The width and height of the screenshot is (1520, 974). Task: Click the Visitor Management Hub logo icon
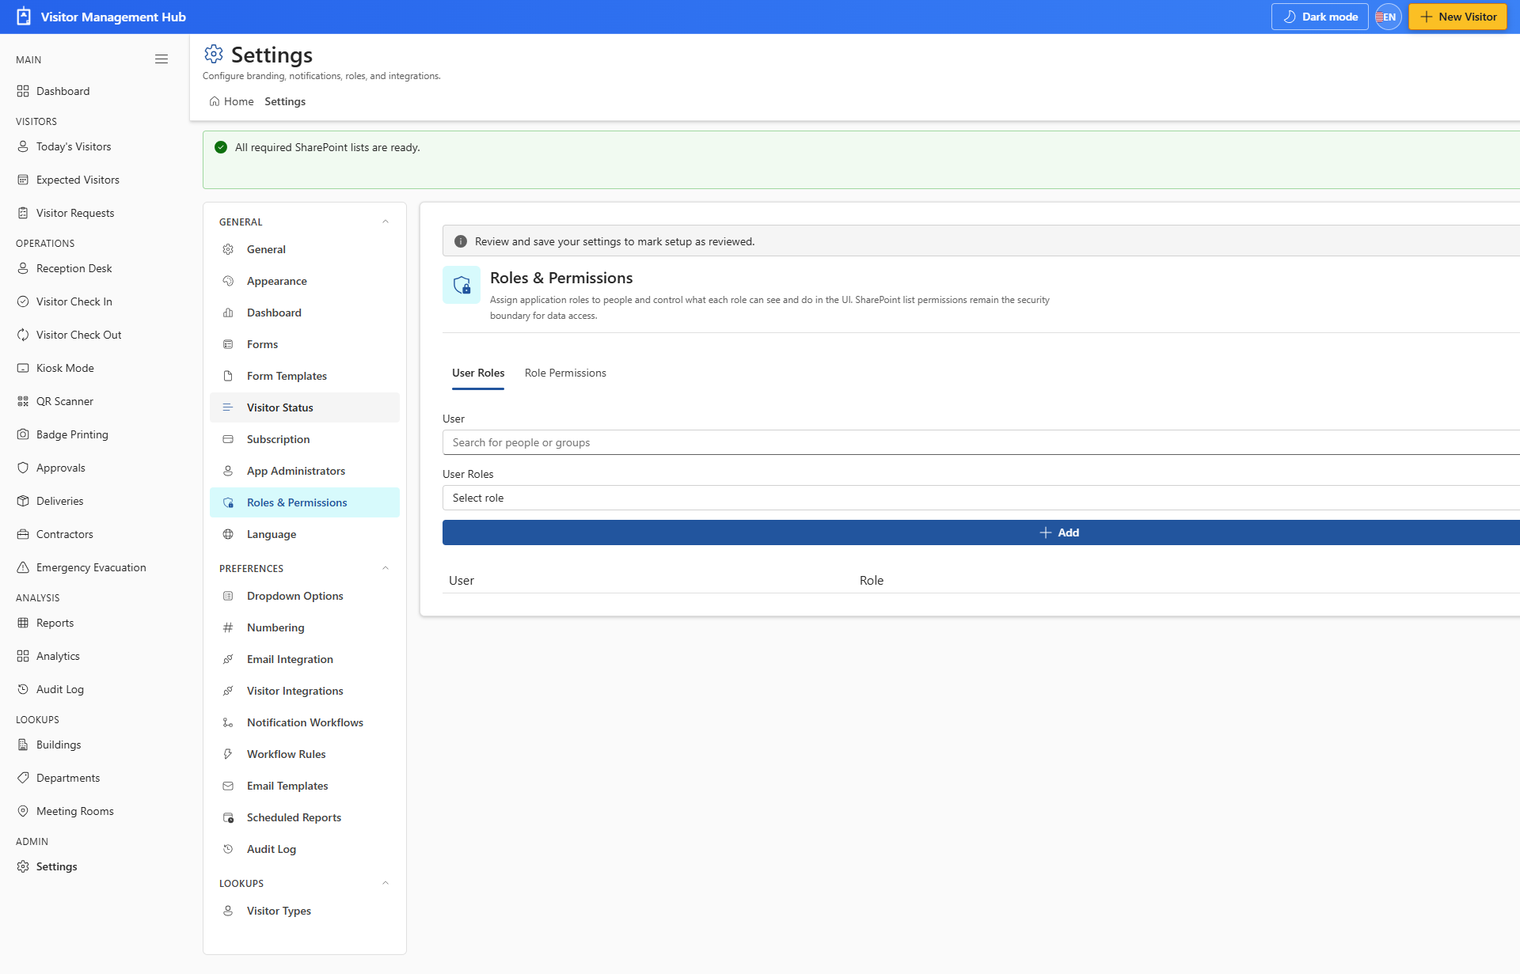24,17
